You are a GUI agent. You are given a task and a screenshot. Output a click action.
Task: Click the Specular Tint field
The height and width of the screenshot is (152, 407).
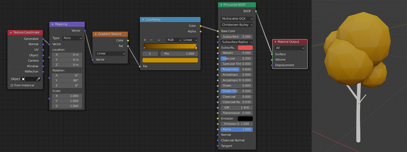click(x=237, y=64)
